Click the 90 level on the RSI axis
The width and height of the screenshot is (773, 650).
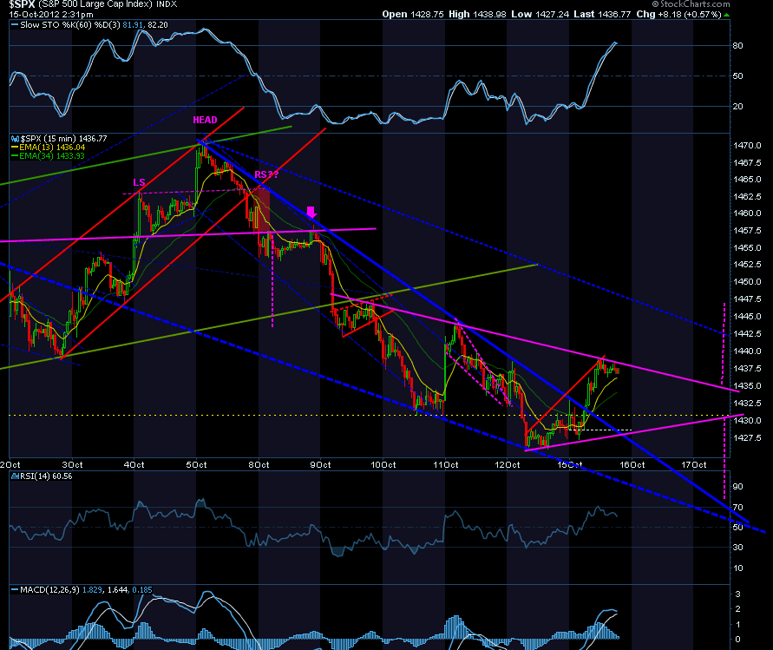point(738,487)
